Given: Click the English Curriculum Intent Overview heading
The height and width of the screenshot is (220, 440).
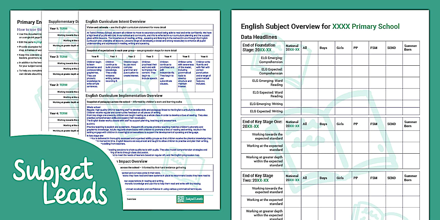Looking at the screenshot, I should pyautogui.click(x=115, y=21).
